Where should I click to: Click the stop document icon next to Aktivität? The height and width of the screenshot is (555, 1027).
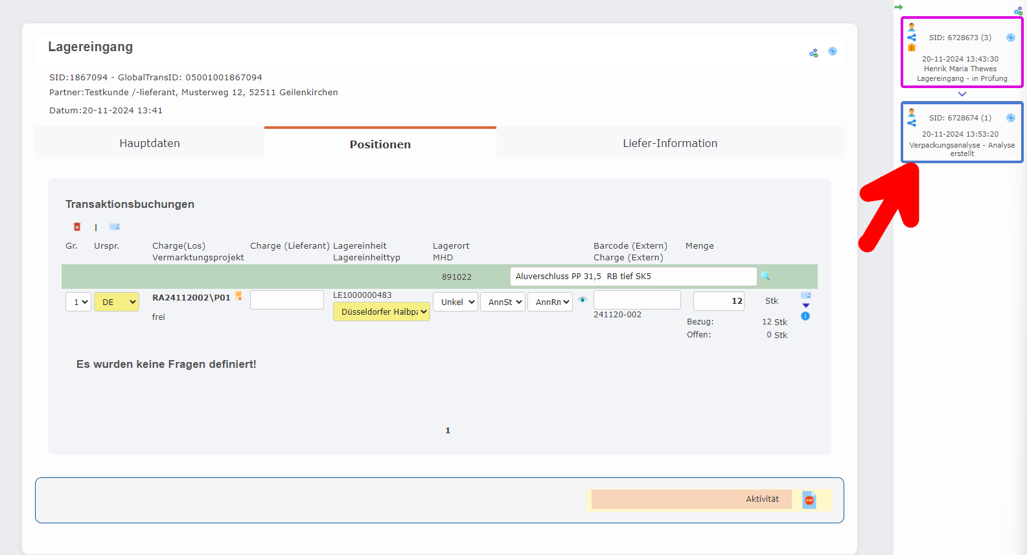coord(809,500)
